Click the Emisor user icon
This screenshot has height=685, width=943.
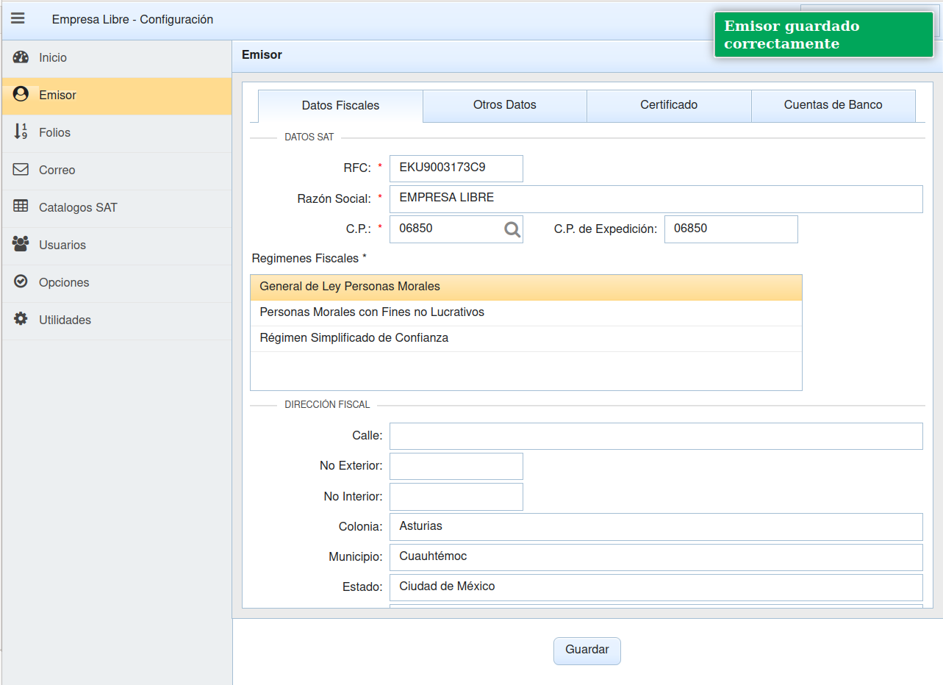pyautogui.click(x=21, y=95)
